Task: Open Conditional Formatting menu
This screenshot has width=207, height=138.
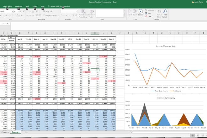Action: 83,13
